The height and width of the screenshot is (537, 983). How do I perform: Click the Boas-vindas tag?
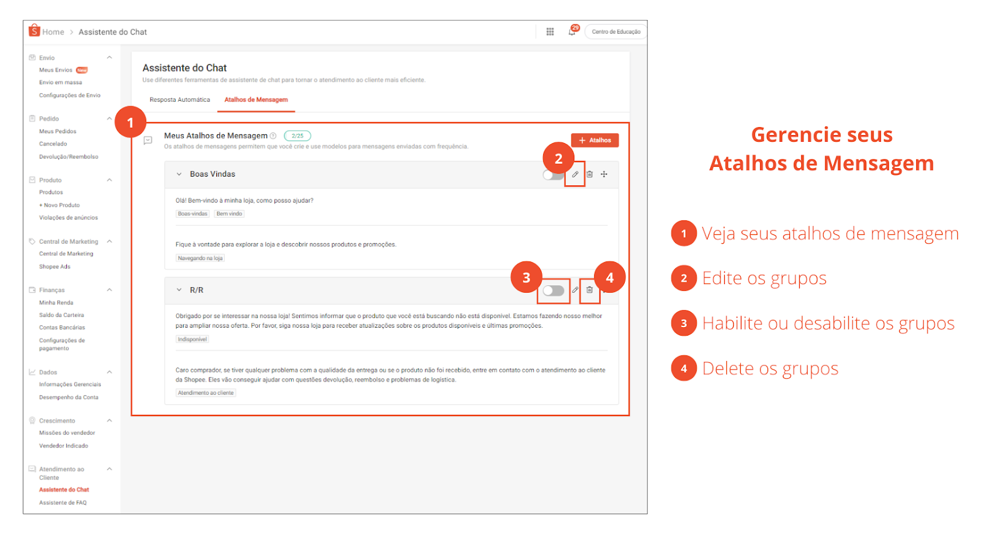click(192, 214)
